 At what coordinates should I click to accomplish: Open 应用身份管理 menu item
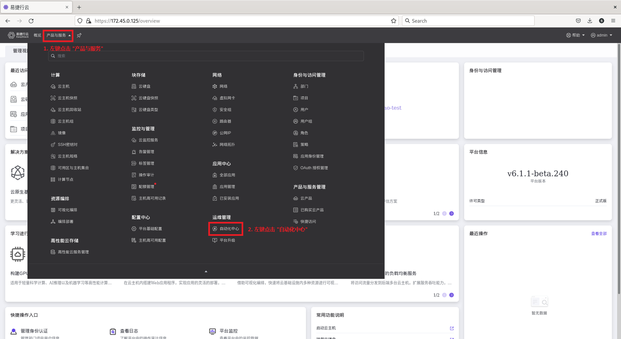(x=309, y=156)
